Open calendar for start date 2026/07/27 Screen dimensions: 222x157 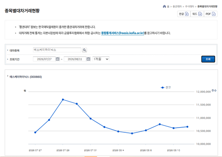[57, 59]
